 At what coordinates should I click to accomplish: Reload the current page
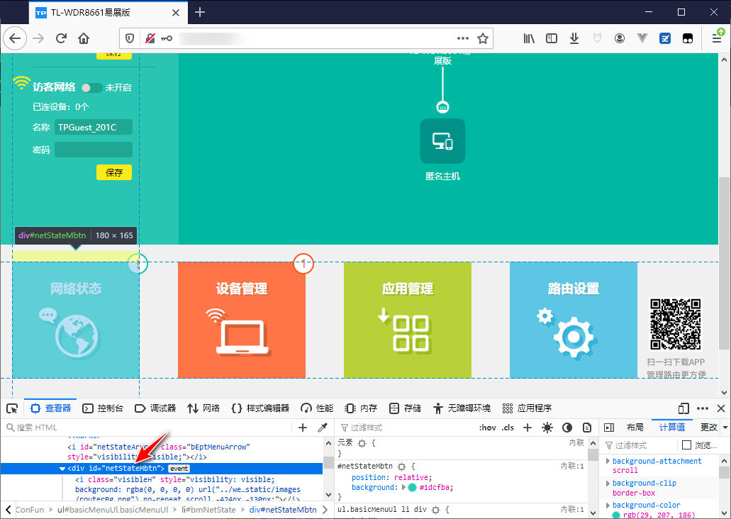pyautogui.click(x=61, y=38)
